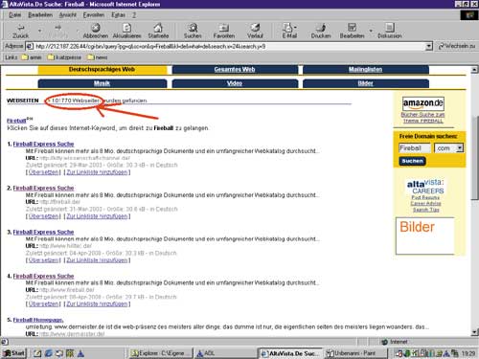Screen dimensions: 479x359
Task: Print the page using Drucken icon
Action: [x=321, y=31]
